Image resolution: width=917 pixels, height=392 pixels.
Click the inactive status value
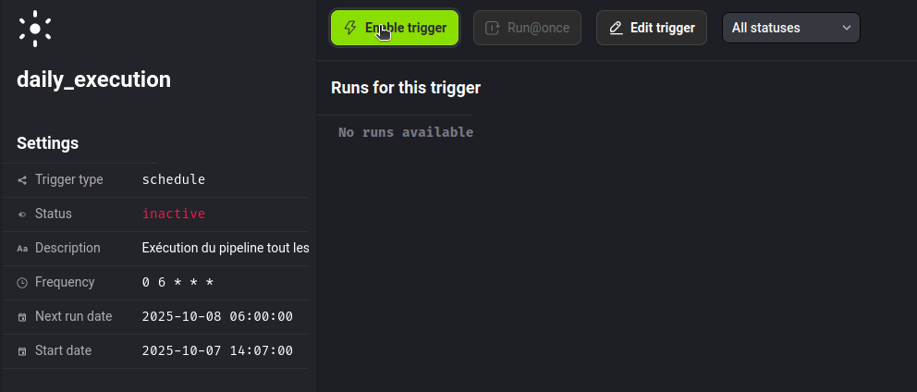point(174,214)
